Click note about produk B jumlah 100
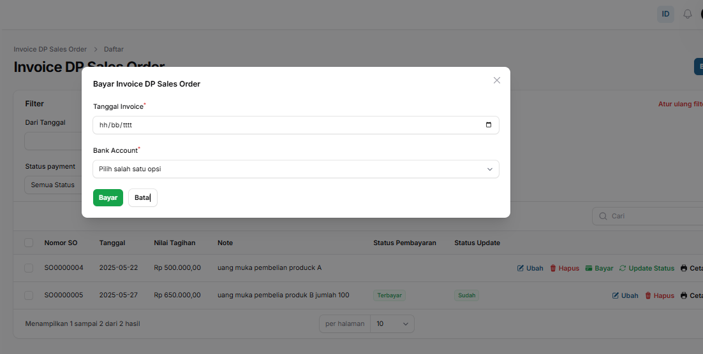Image resolution: width=703 pixels, height=354 pixels. [x=283, y=295]
